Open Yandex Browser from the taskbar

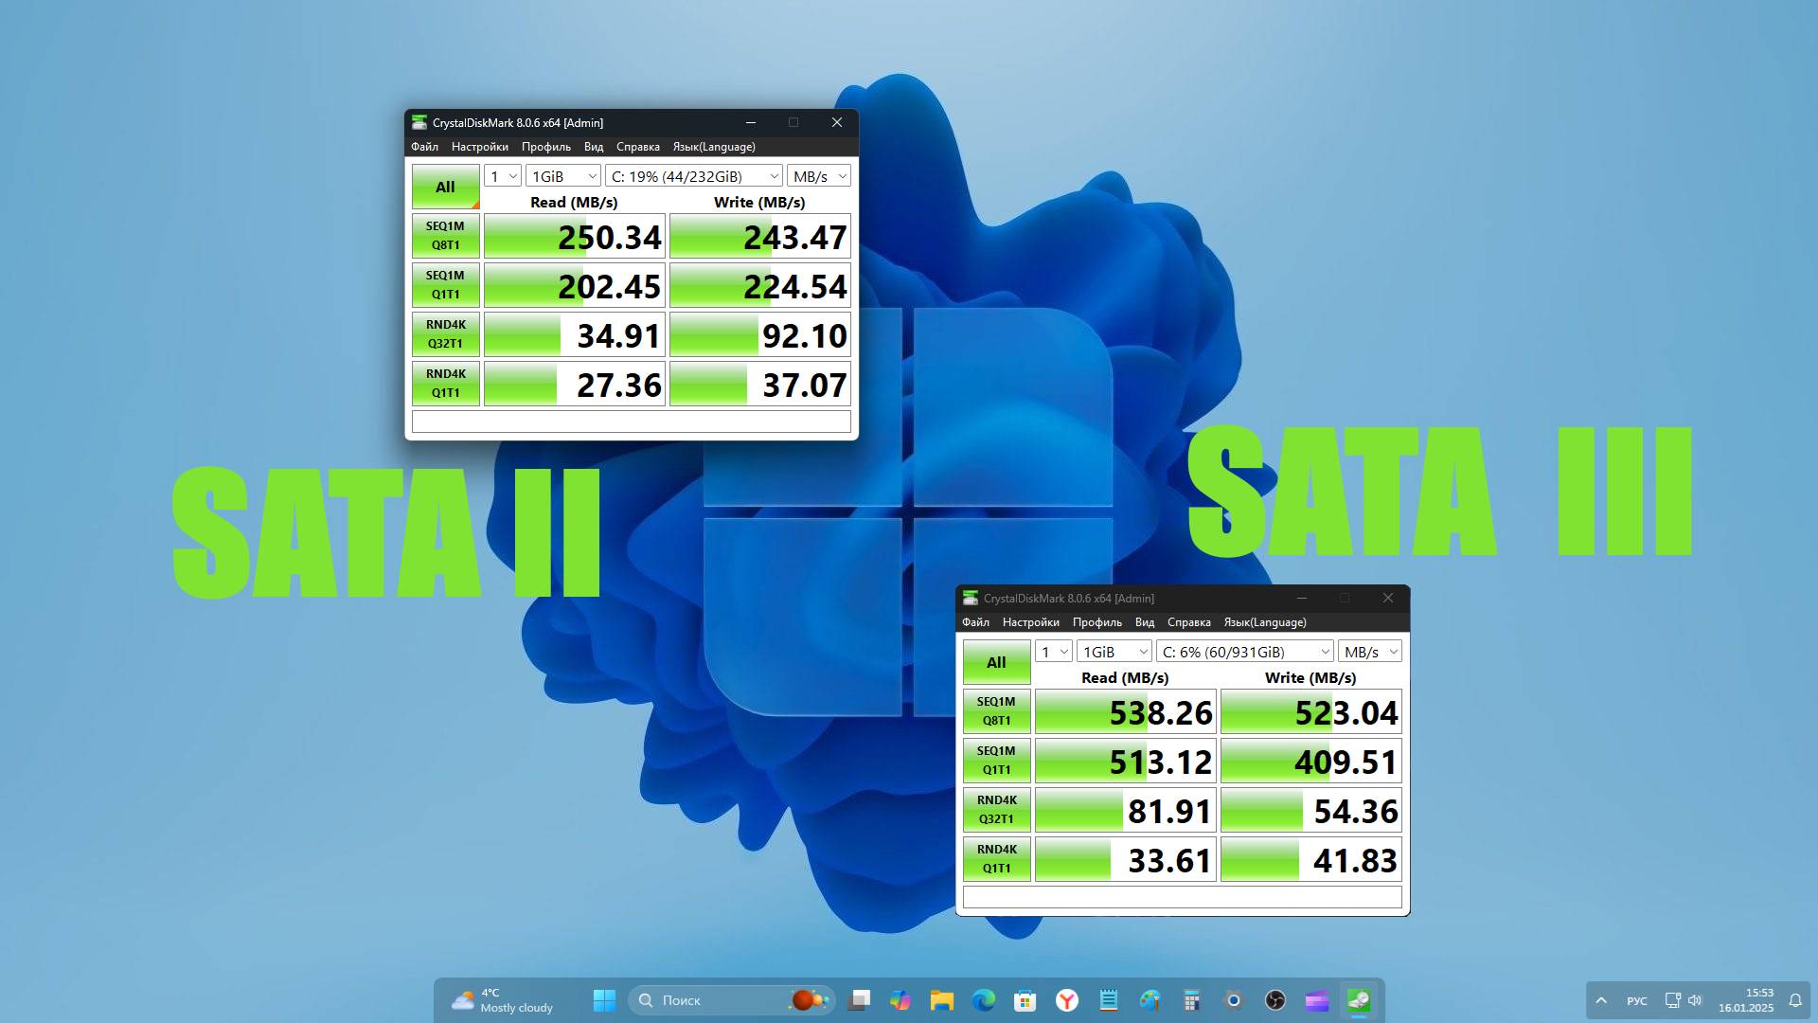coord(1066,999)
